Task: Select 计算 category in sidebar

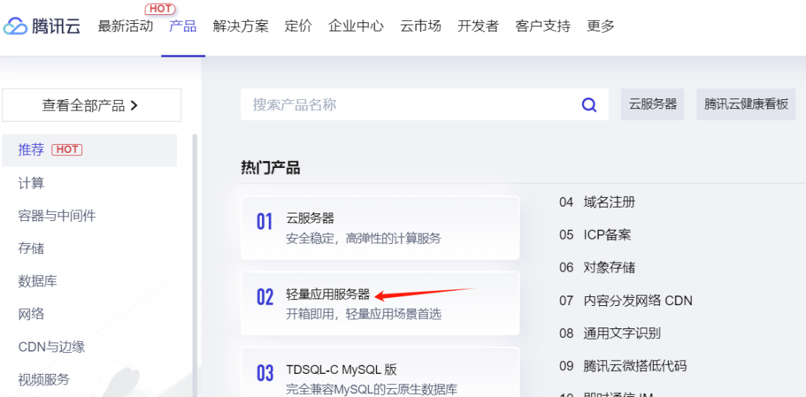Action: click(x=31, y=183)
